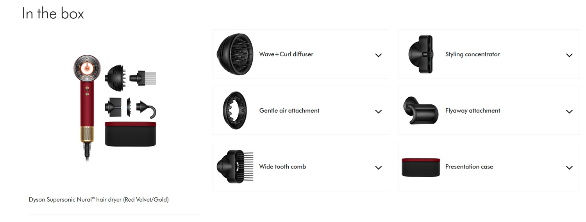Expand the Gentle air attachment chevron
The image size is (586, 222).
click(378, 111)
